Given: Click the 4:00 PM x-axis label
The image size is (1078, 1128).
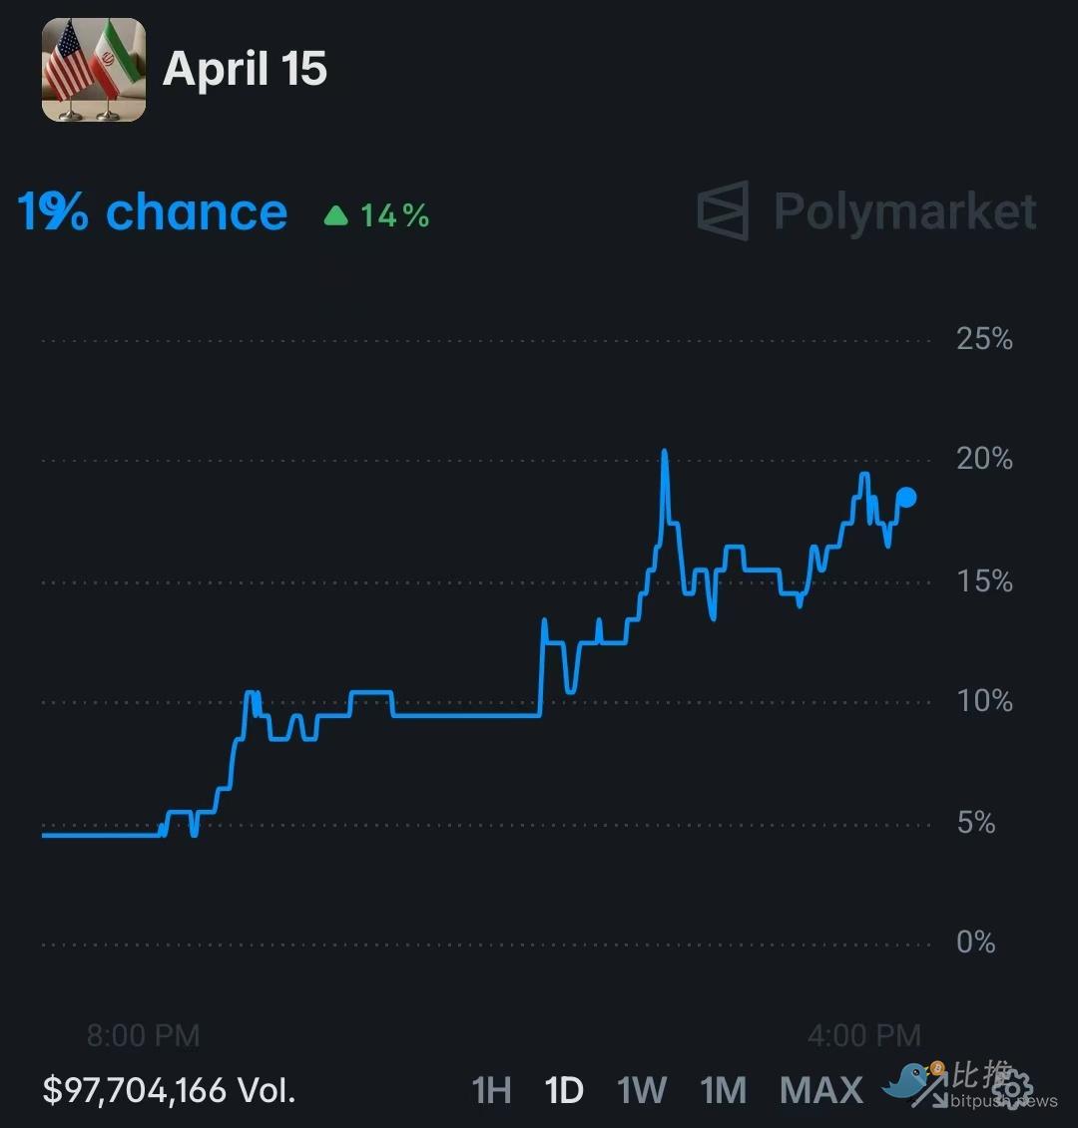Looking at the screenshot, I should click(863, 1035).
